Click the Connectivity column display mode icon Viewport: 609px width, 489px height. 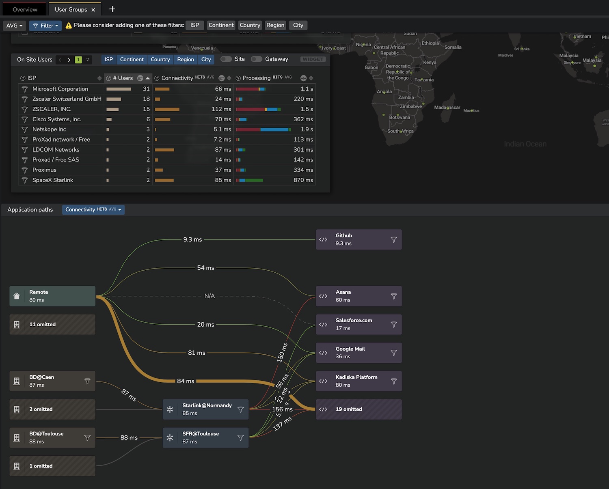pos(222,78)
